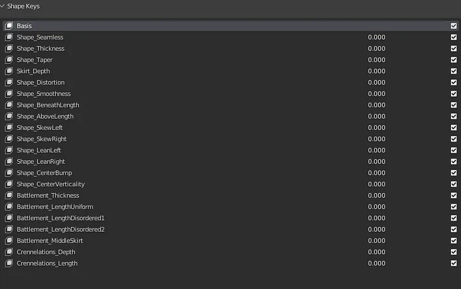The height and width of the screenshot is (289, 461).
Task: Click the icon next to Shape_Seamless
Action: 9,37
